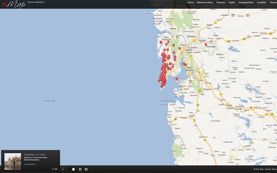Advance to the next place with the arrow

63,169
